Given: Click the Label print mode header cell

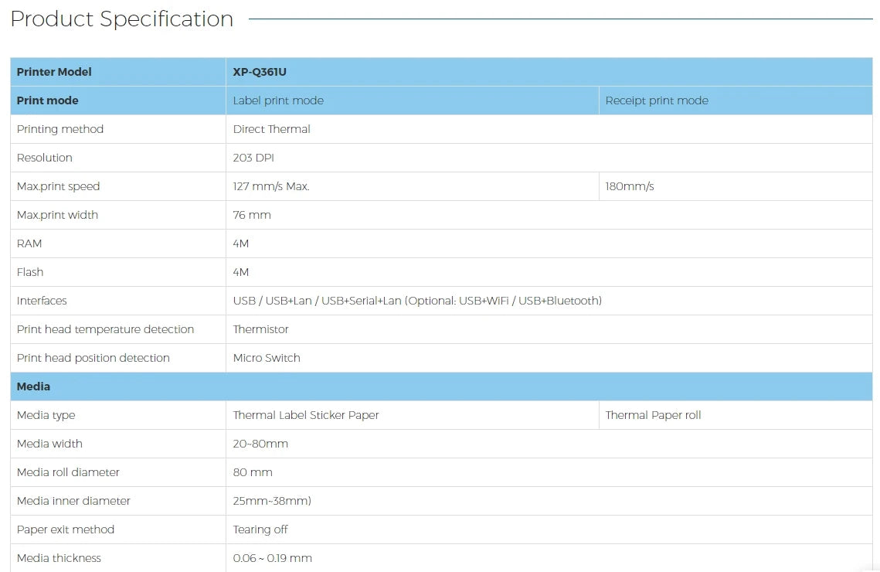Looking at the screenshot, I should pyautogui.click(x=278, y=100).
